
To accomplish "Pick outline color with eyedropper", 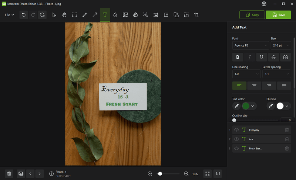I will [x=271, y=106].
